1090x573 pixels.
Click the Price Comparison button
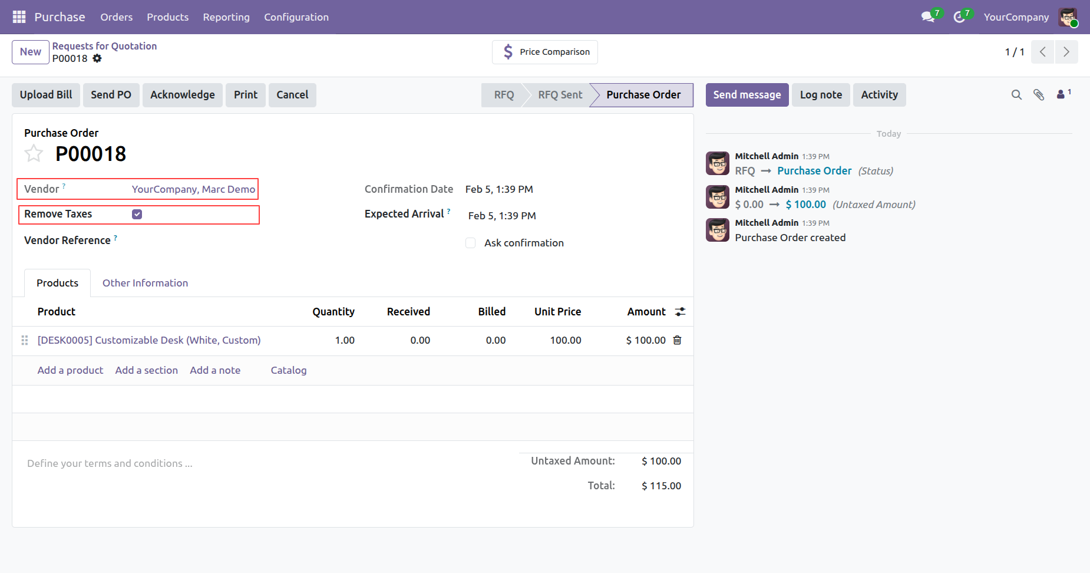pos(544,52)
